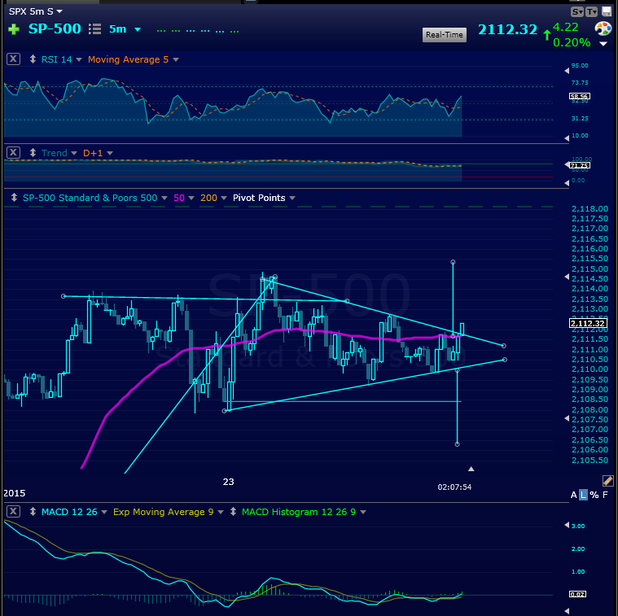
Task: Click the 58.56 RSI value tag
Action: pyautogui.click(x=580, y=96)
